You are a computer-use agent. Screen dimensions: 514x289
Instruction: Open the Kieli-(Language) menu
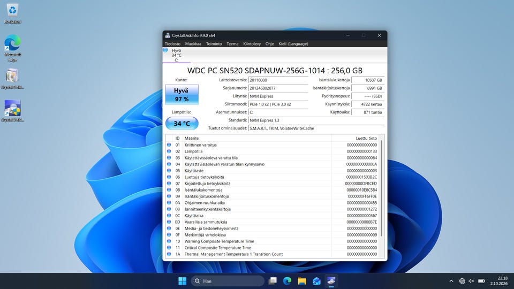click(x=293, y=43)
